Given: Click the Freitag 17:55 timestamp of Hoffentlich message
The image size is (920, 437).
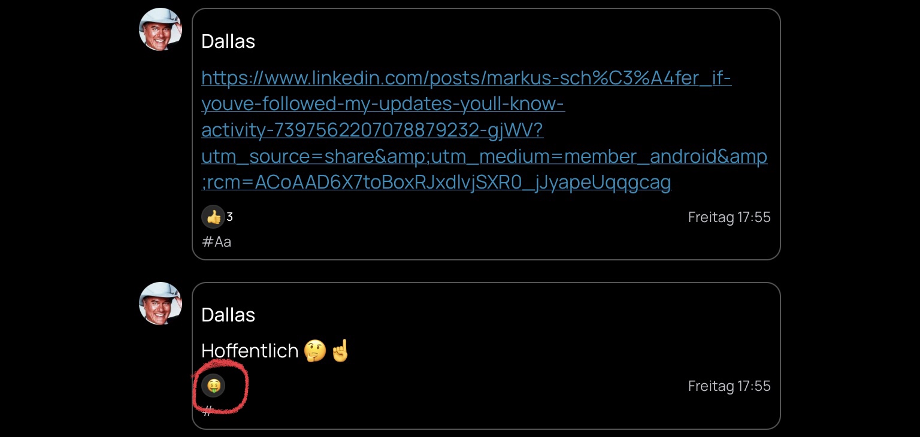Looking at the screenshot, I should coord(729,386).
